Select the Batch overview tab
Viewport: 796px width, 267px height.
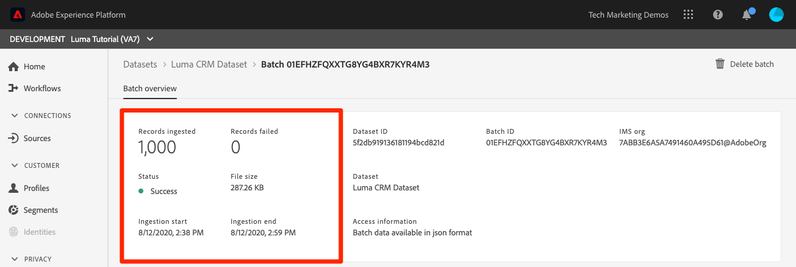(x=150, y=88)
